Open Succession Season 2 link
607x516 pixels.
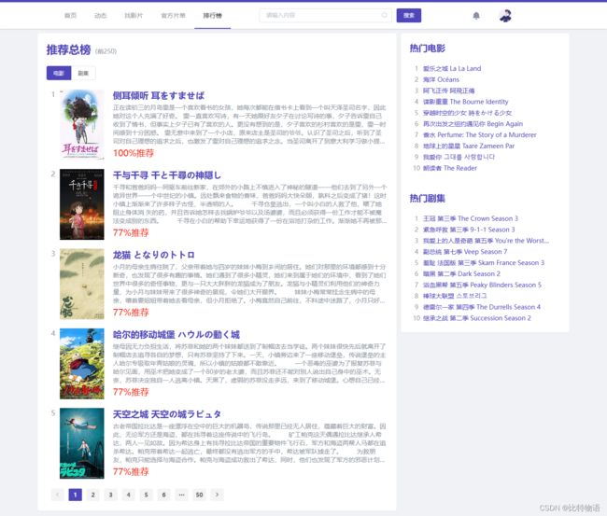click(477, 318)
